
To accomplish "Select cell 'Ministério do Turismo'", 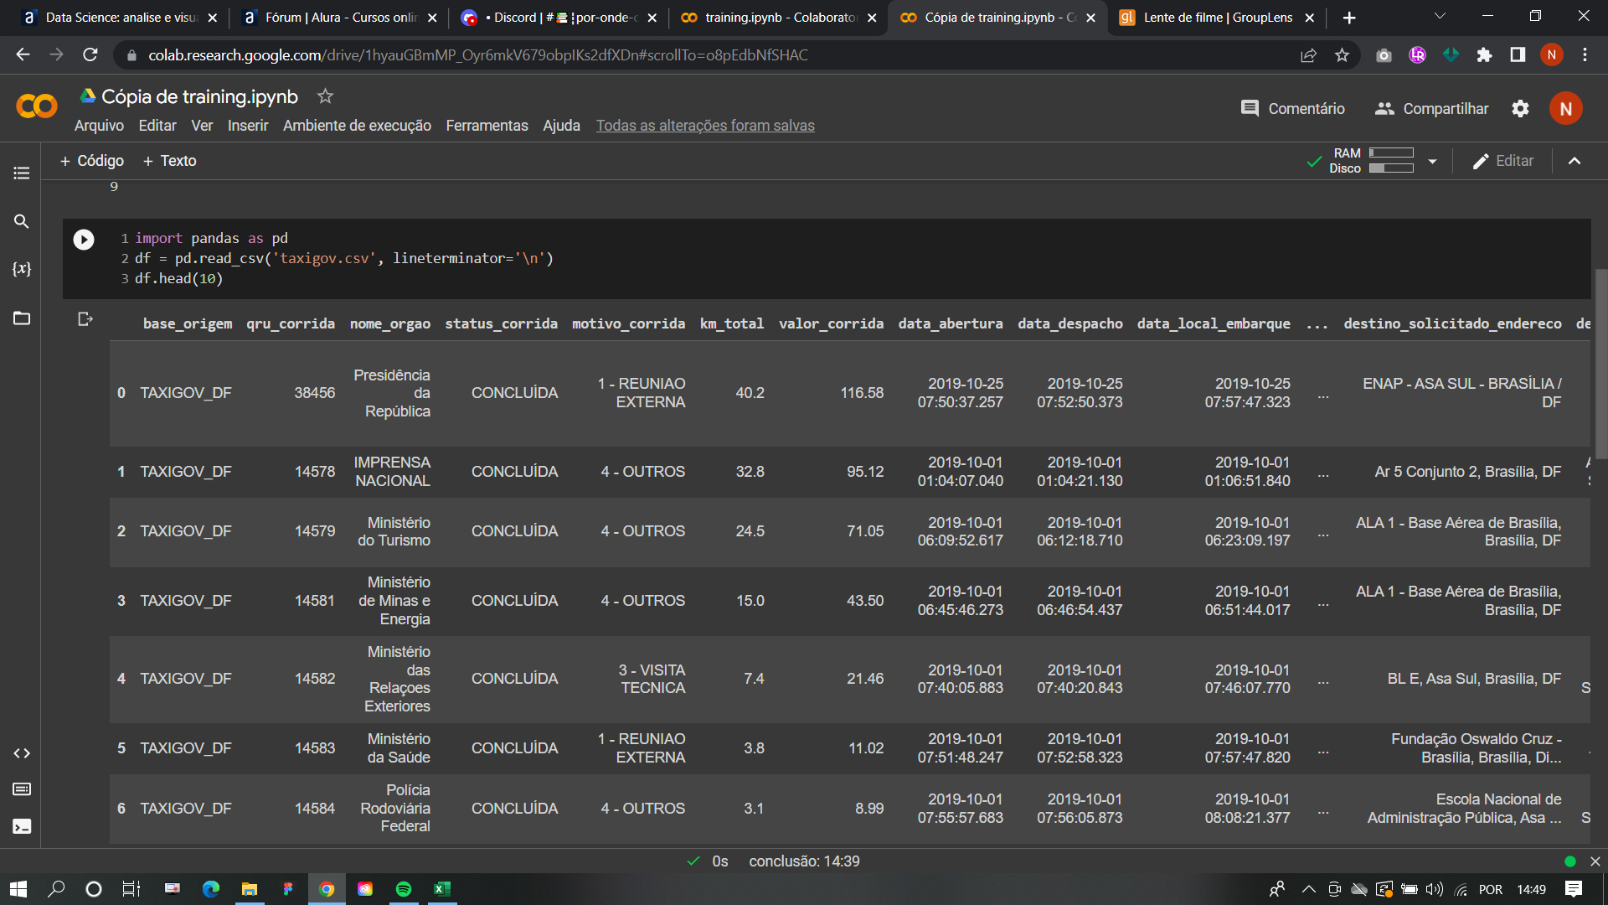I will pyautogui.click(x=394, y=531).
